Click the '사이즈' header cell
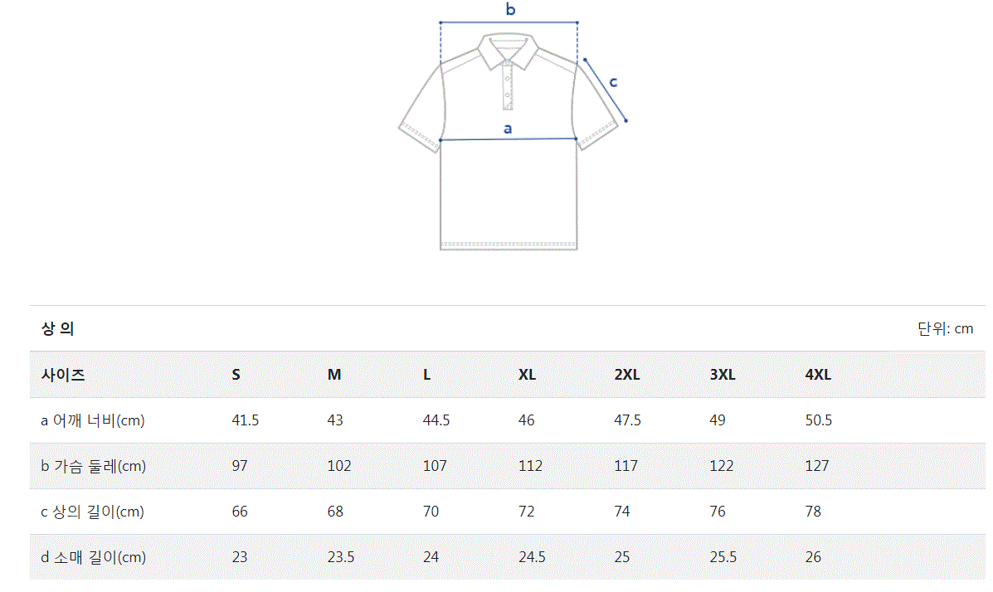 point(63,375)
